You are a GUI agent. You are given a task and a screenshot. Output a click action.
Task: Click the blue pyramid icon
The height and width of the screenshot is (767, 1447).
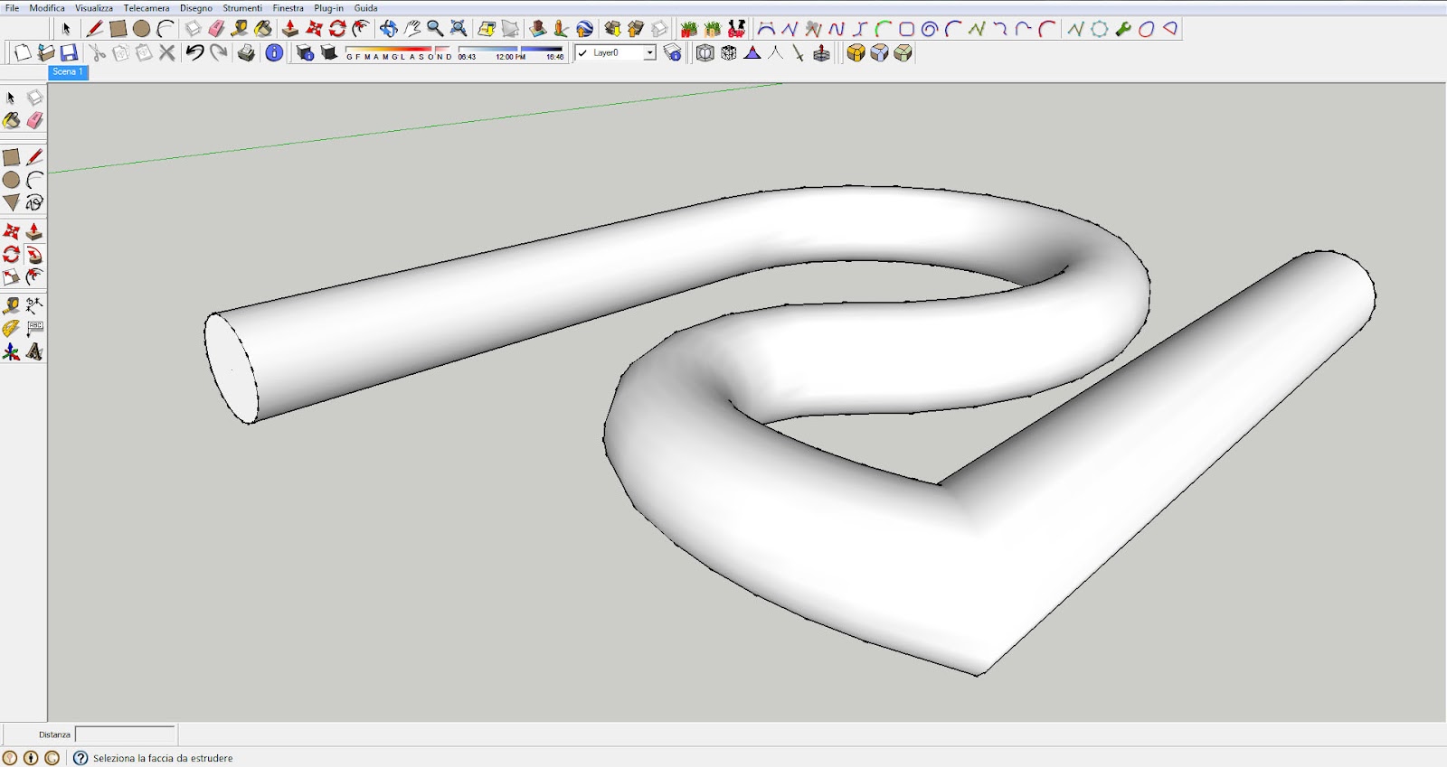click(752, 53)
